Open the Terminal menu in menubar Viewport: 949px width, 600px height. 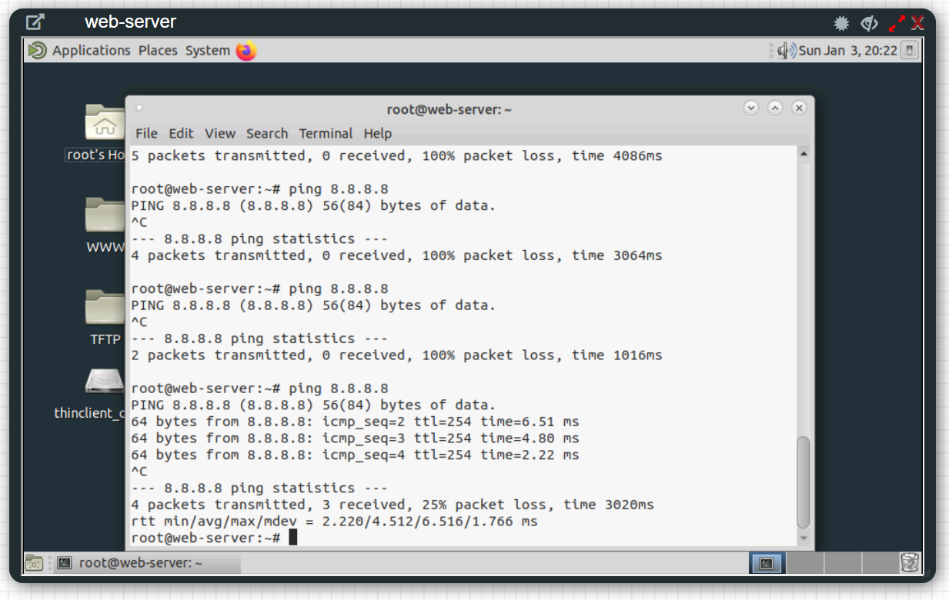click(x=326, y=133)
